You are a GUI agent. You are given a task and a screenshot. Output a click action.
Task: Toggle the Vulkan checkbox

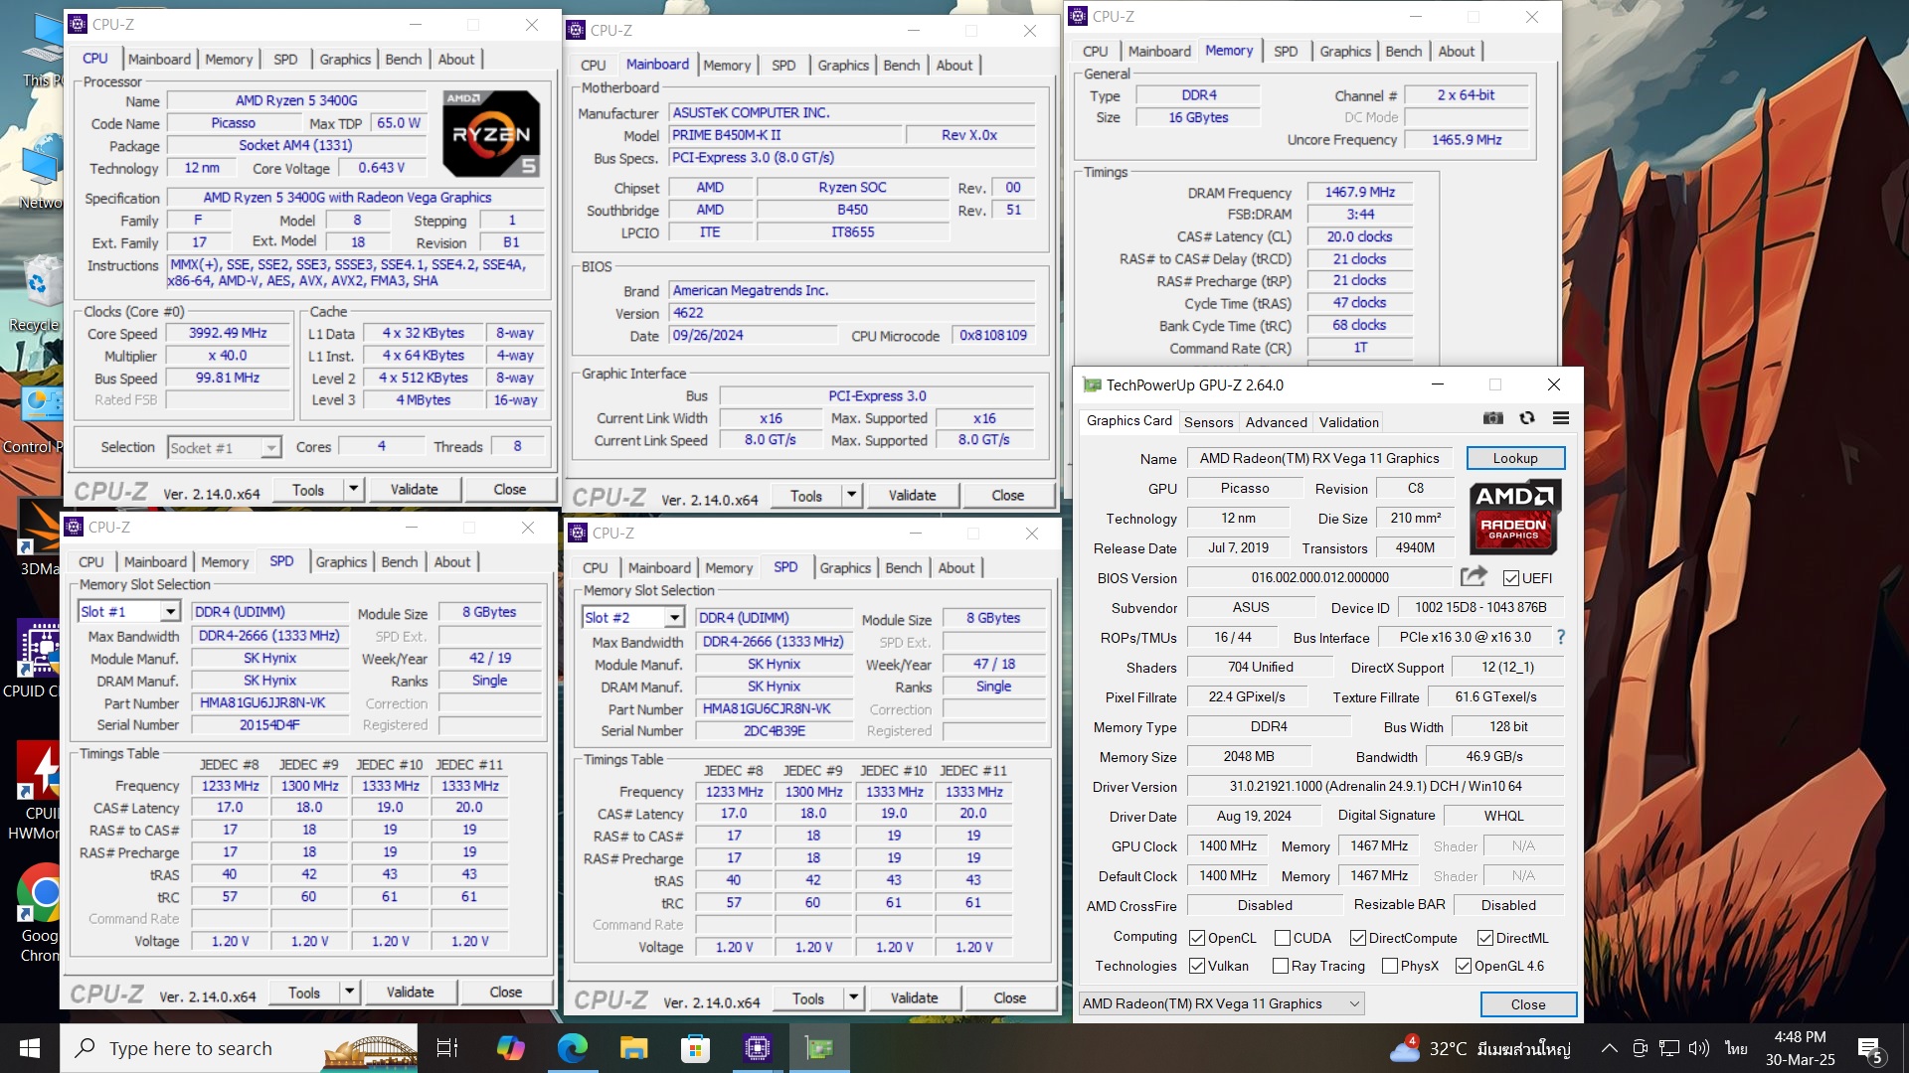pyautogui.click(x=1197, y=966)
